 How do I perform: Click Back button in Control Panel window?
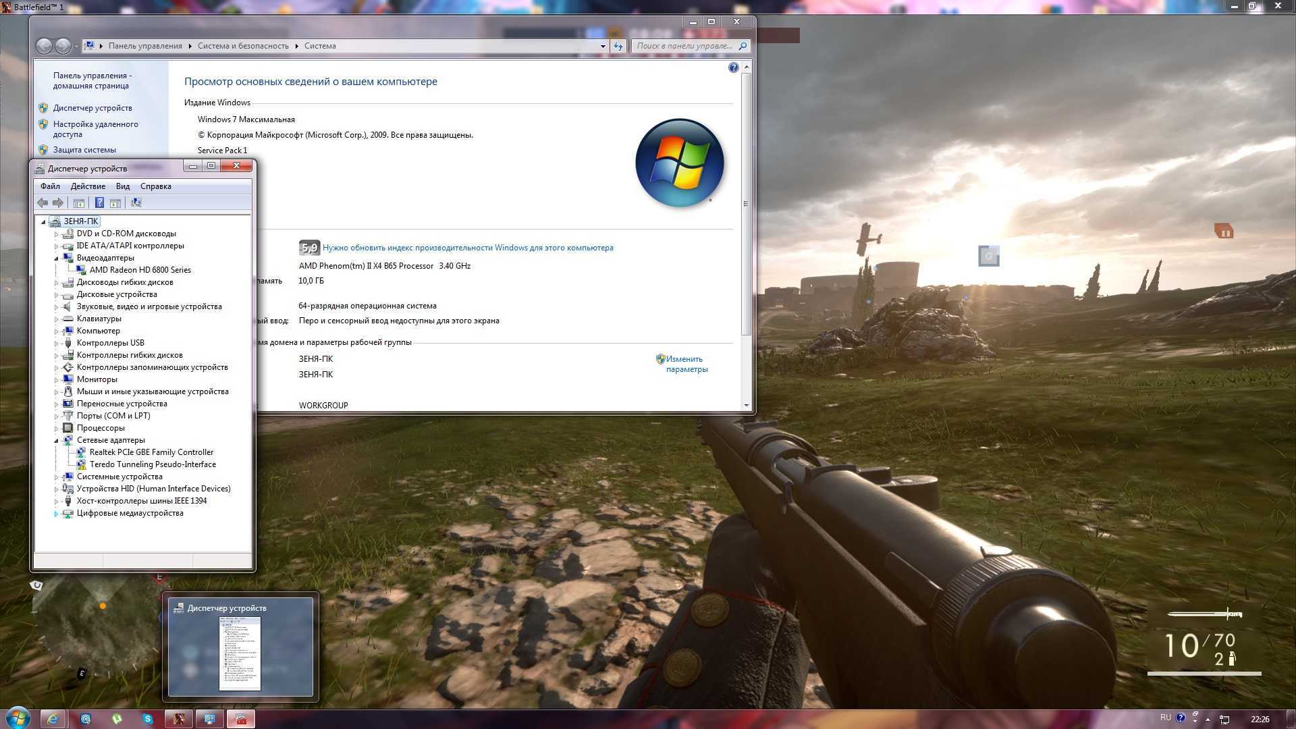coord(44,46)
